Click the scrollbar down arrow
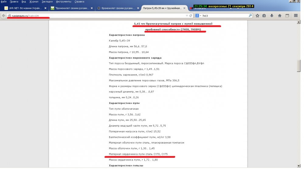The width and height of the screenshot is (304, 169). [x=299, y=166]
